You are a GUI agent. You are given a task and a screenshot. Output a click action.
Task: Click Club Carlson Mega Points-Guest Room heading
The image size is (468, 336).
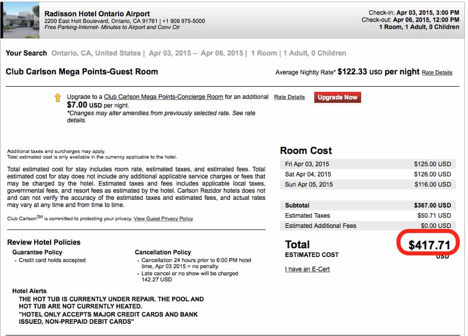[x=82, y=71]
